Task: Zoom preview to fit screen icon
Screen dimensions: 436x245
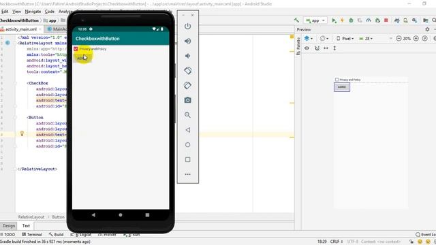Action: coord(424,39)
